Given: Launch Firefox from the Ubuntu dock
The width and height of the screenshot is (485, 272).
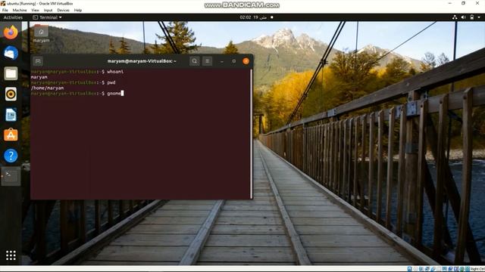Looking at the screenshot, I should 11,32.
